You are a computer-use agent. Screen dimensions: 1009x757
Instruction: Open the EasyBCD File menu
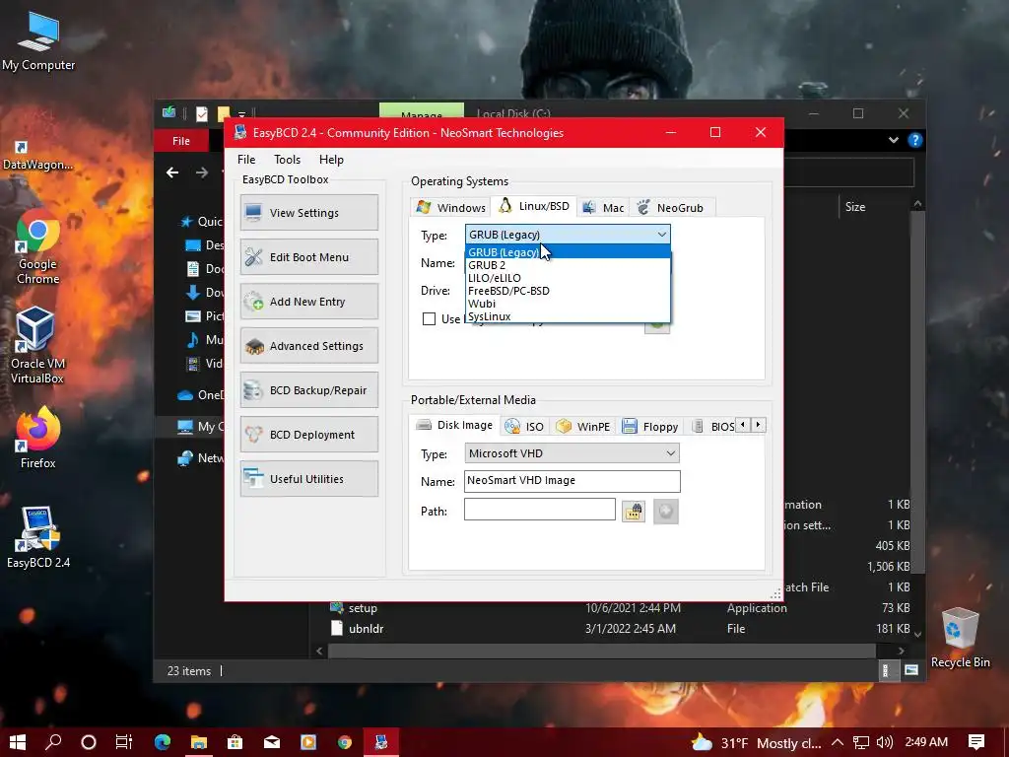point(245,160)
